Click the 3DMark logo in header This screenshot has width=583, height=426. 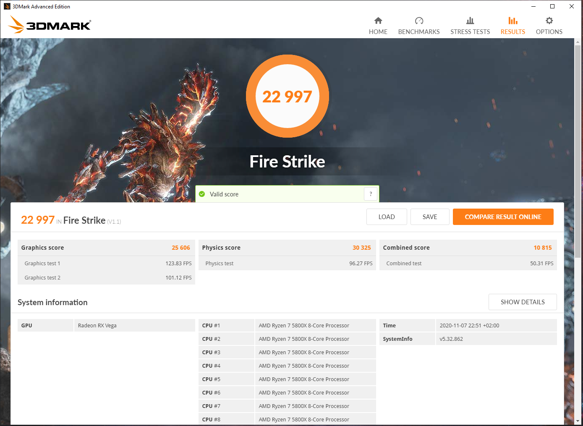pos(50,25)
